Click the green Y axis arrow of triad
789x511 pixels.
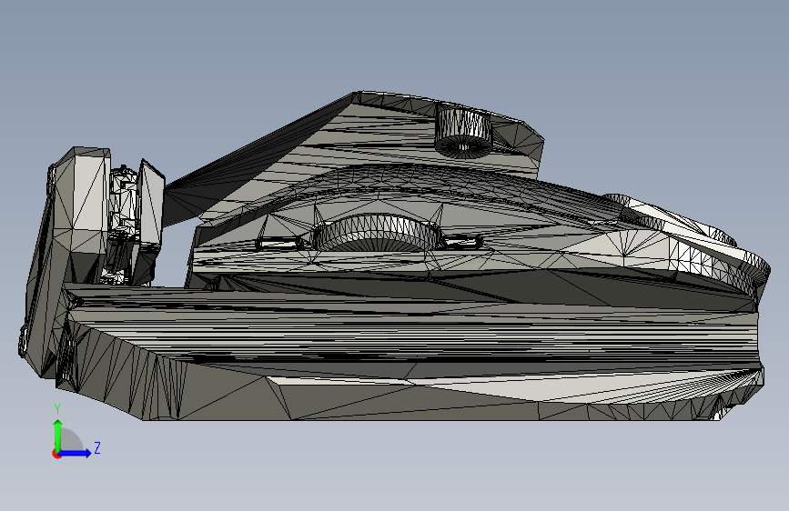tap(58, 434)
